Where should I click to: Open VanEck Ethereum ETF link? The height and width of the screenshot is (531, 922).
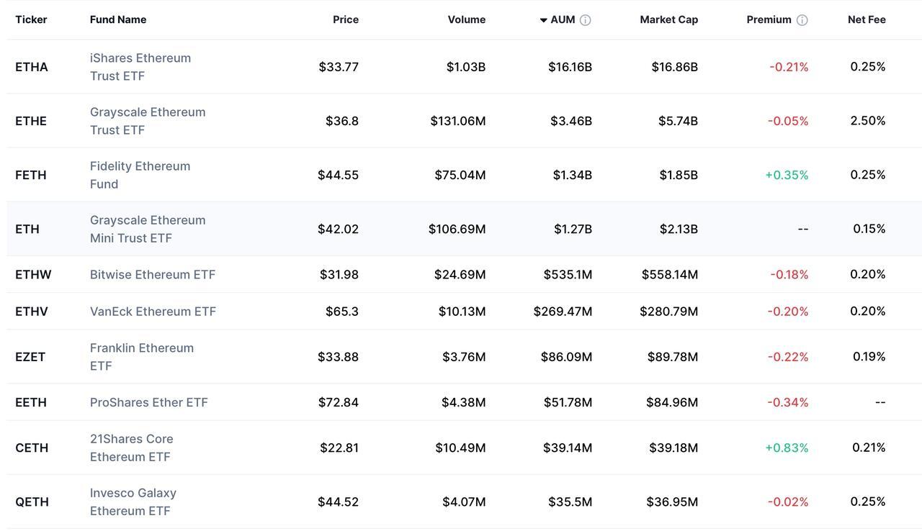click(x=153, y=312)
